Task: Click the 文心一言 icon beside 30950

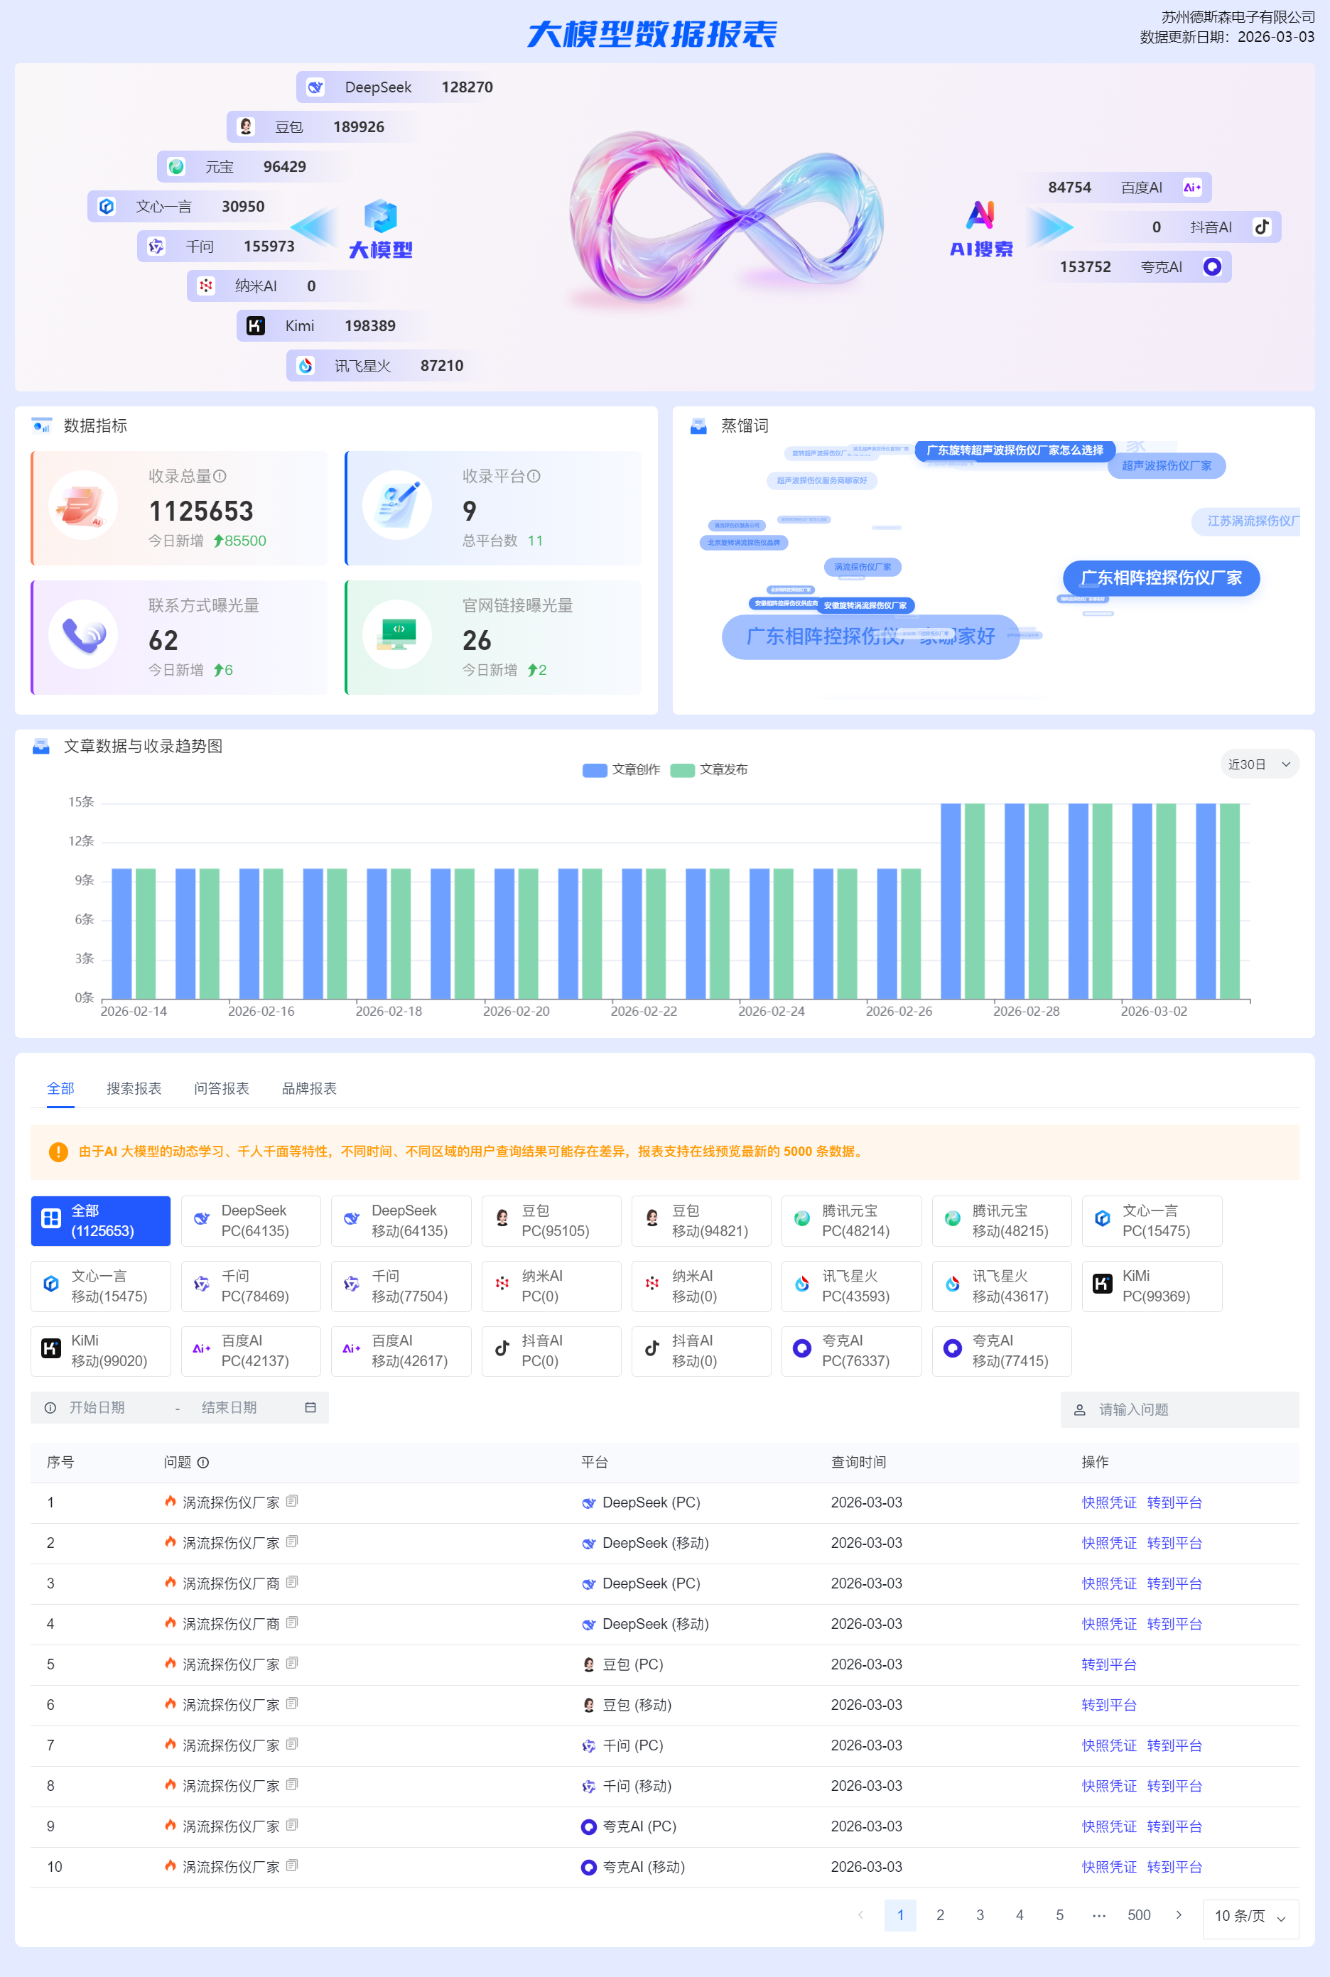Action: 107,207
